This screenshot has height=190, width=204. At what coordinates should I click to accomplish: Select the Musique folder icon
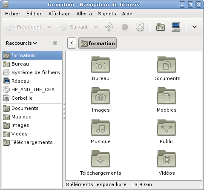click(101, 127)
